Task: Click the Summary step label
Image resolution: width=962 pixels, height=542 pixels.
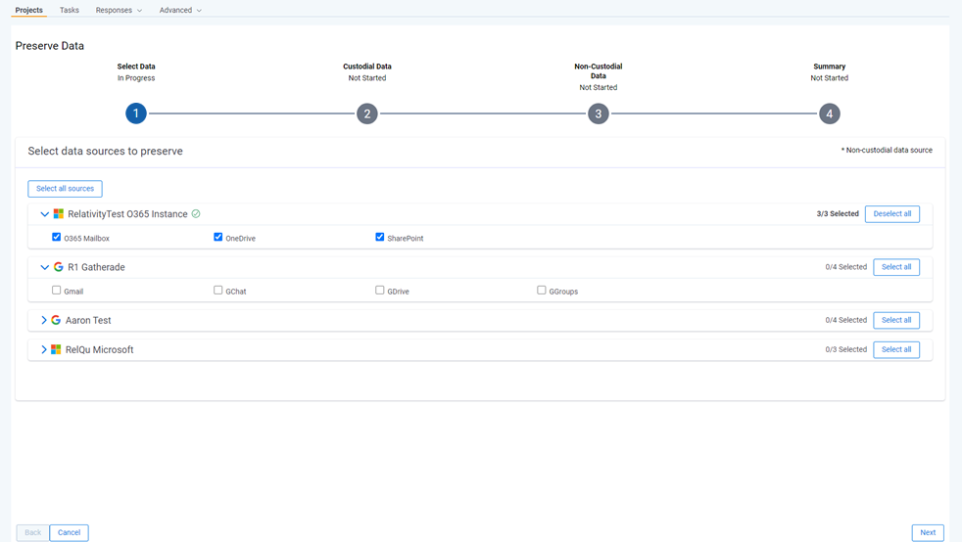Action: tap(830, 67)
